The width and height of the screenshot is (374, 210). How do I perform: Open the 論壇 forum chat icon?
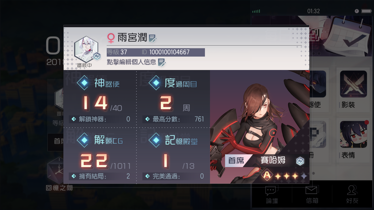click(271, 190)
